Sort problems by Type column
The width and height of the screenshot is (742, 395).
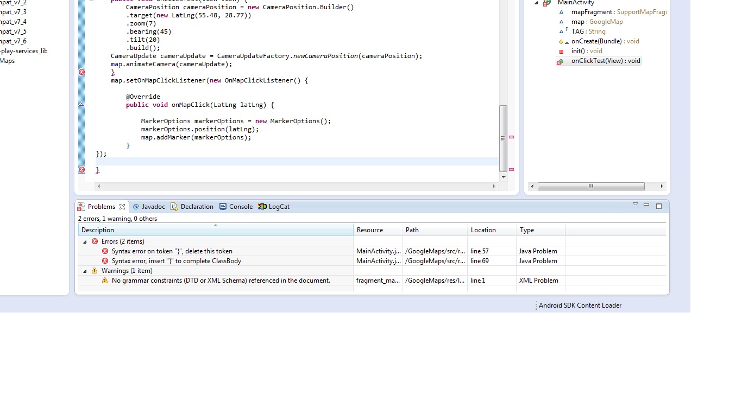coord(540,230)
